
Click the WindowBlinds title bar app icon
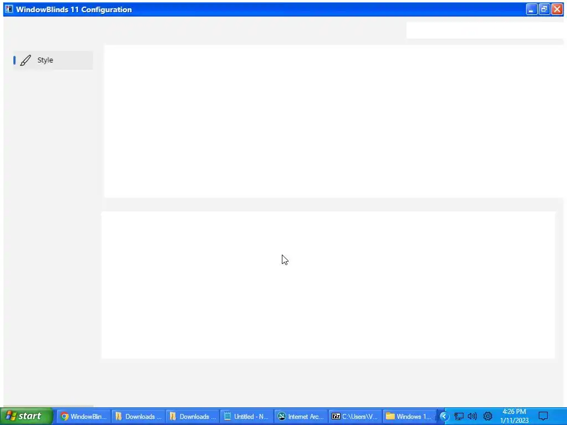(9, 9)
